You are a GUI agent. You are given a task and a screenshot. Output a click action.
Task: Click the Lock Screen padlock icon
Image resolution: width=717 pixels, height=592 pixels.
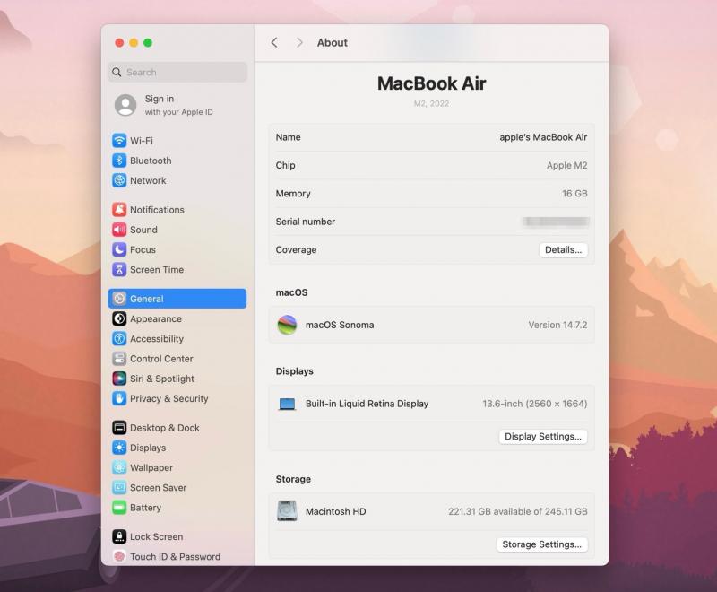pyautogui.click(x=119, y=536)
